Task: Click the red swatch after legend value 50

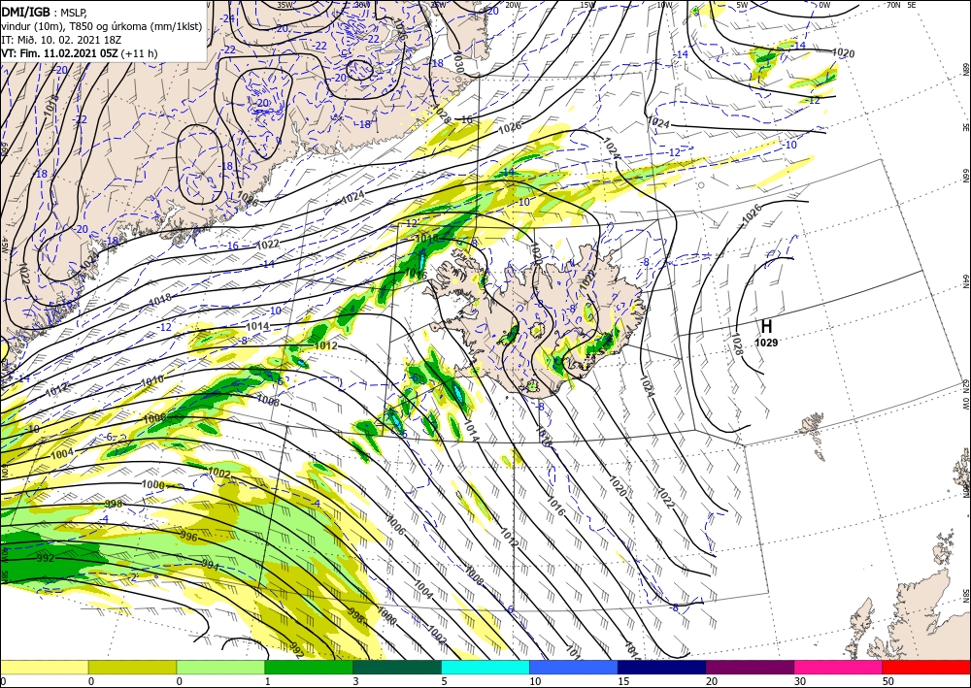Action: coord(926,667)
